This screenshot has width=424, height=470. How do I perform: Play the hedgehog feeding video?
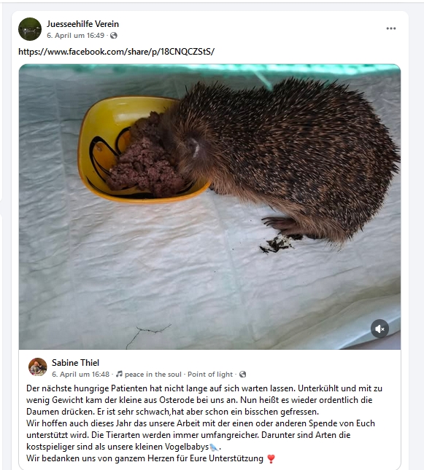(x=209, y=207)
